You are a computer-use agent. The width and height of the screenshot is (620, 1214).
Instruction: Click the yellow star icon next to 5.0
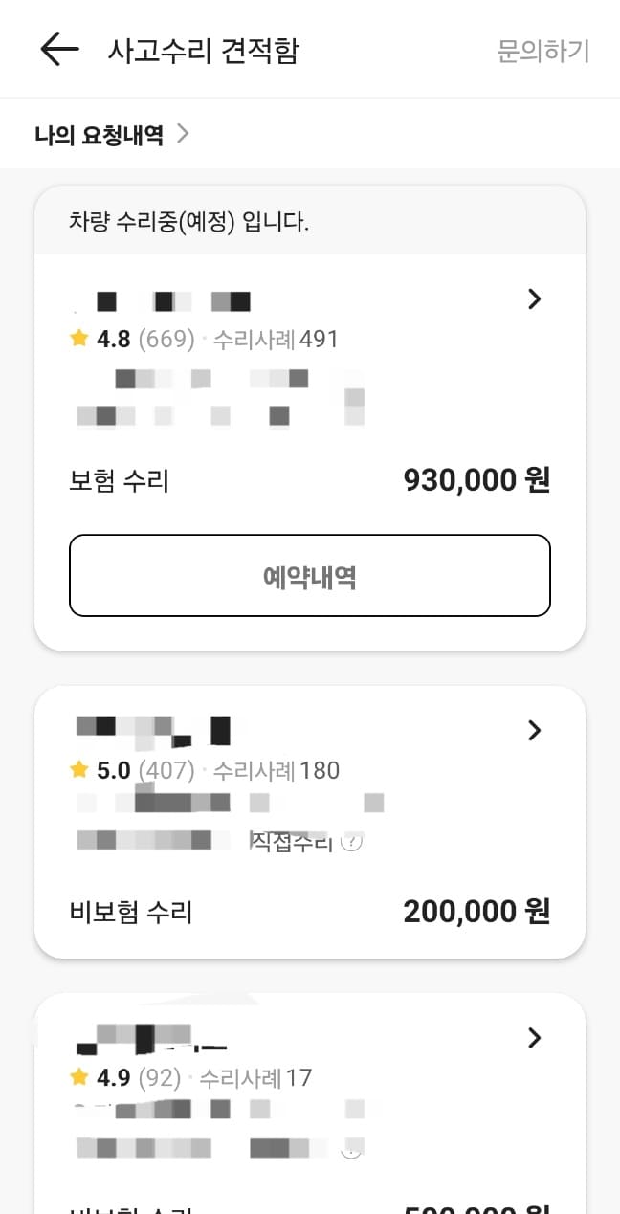click(x=78, y=770)
